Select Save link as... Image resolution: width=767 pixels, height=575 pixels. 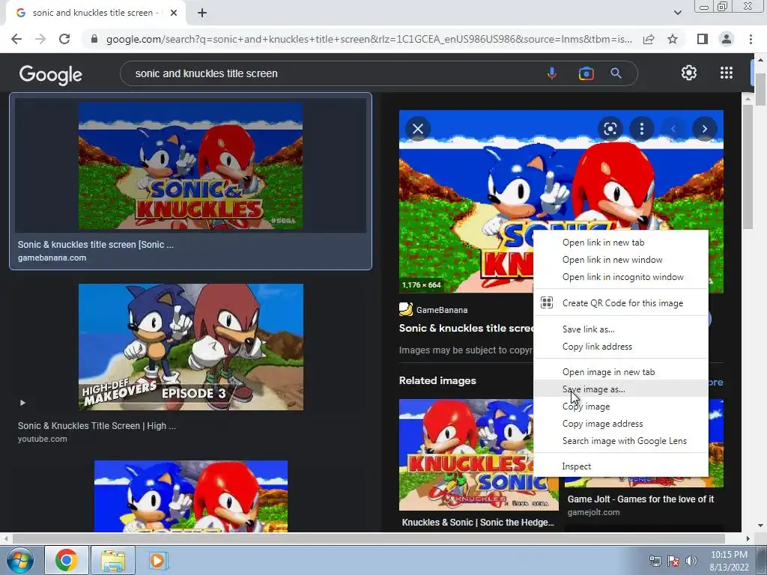point(620,329)
